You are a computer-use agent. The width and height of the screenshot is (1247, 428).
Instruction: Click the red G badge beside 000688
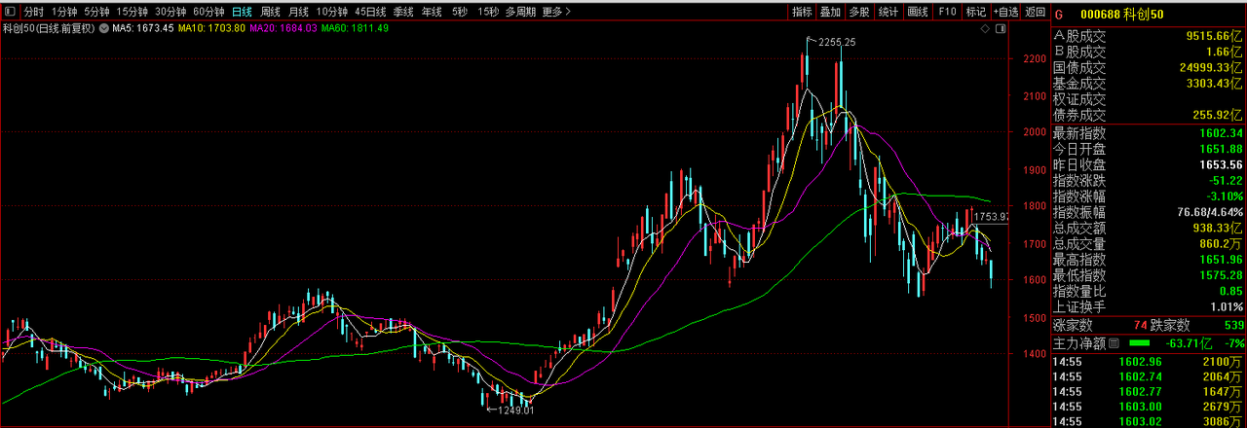click(x=1059, y=14)
